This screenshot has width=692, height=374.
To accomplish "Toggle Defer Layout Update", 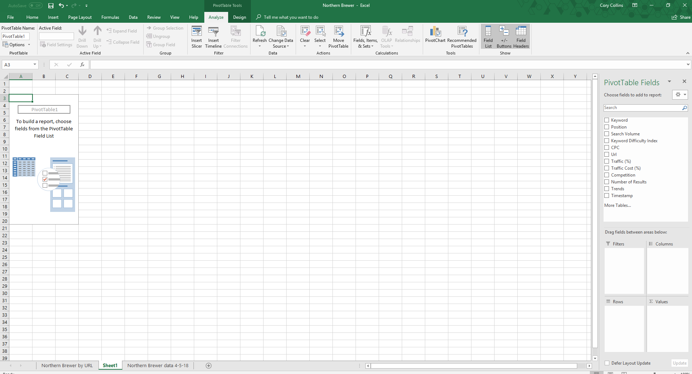I will [607, 363].
